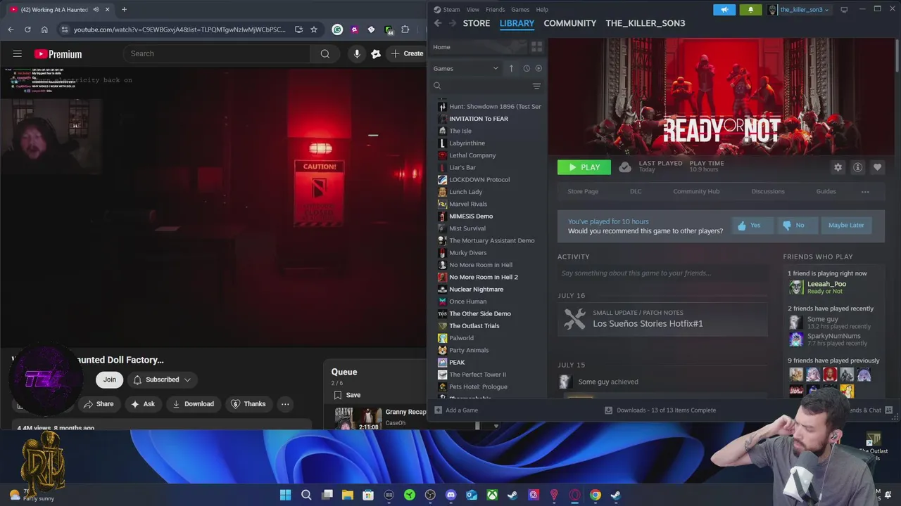The image size is (901, 506).
Task: Toggle recent activity clock filter in library
Action: point(526,68)
